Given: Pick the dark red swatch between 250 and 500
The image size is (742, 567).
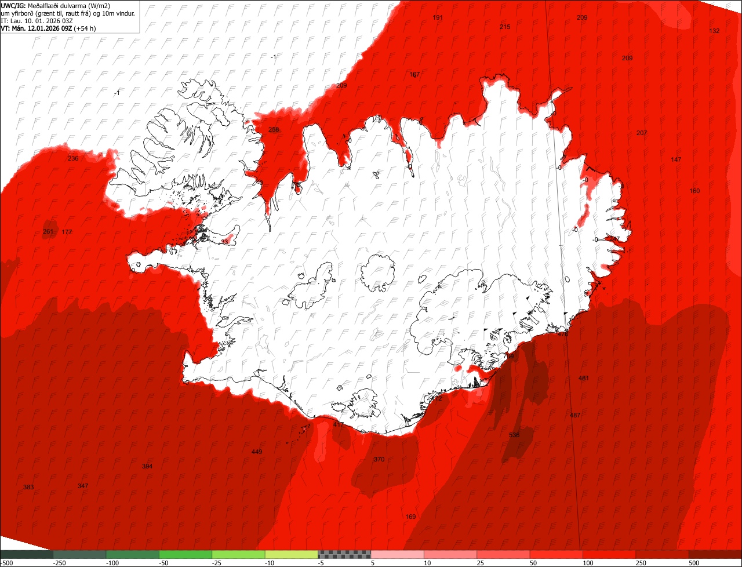Looking at the screenshot, I should click(662, 554).
